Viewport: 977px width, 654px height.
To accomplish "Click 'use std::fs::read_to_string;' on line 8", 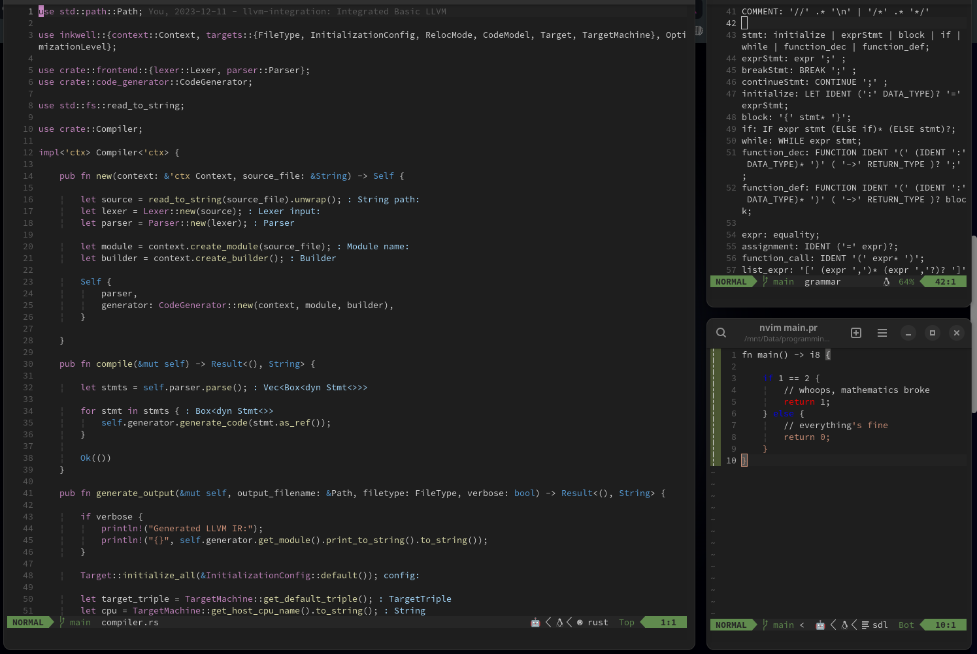I will [111, 106].
